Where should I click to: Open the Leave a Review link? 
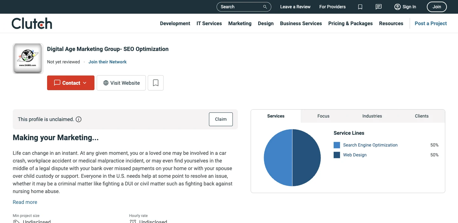pyautogui.click(x=295, y=7)
